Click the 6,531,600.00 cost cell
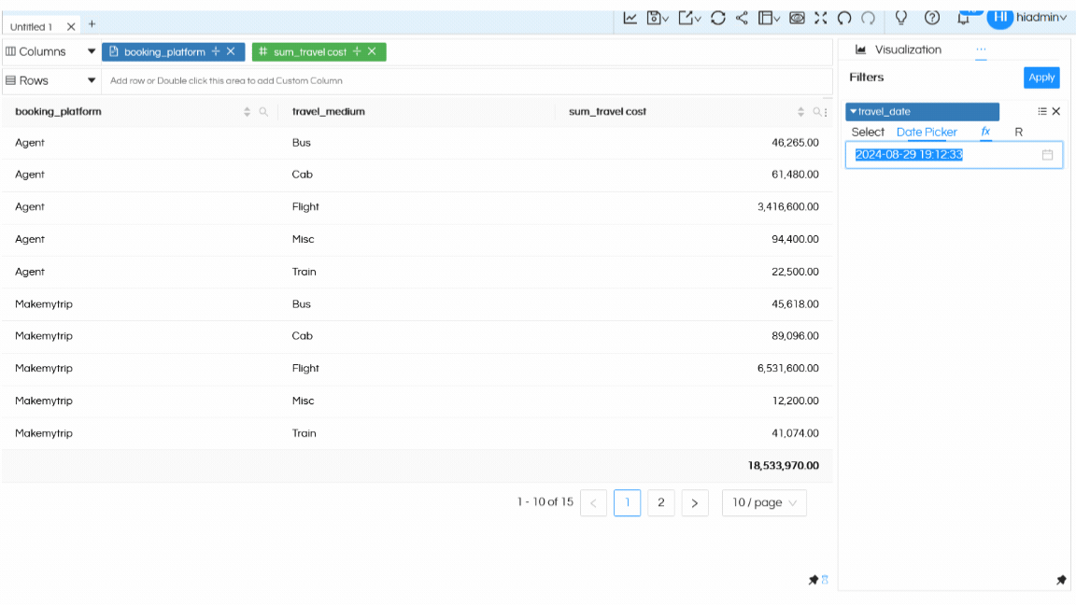 tap(787, 369)
